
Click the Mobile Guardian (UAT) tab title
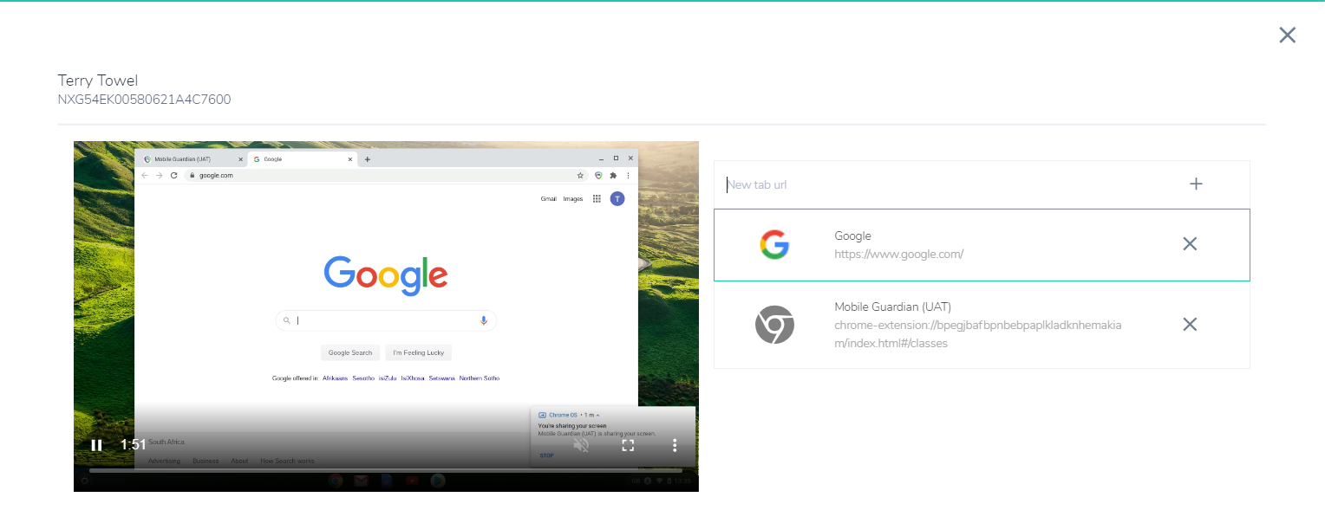coord(893,307)
